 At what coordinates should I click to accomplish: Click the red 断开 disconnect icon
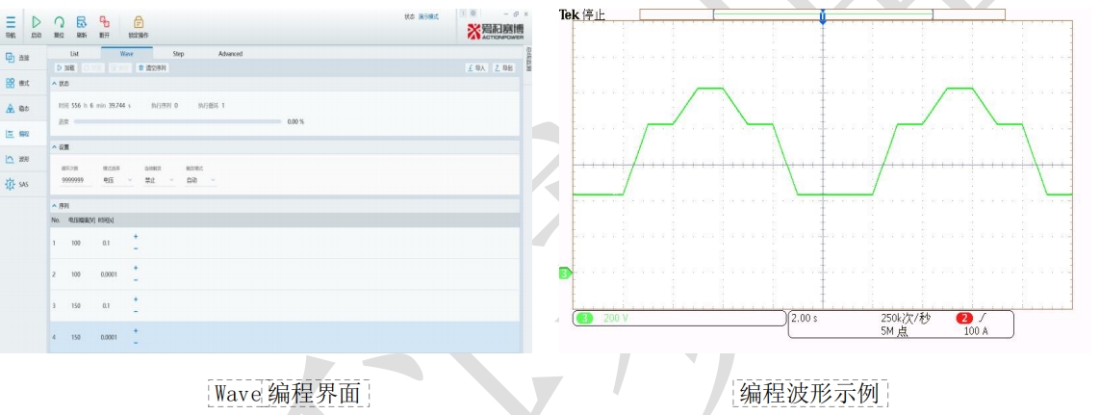coord(104,22)
